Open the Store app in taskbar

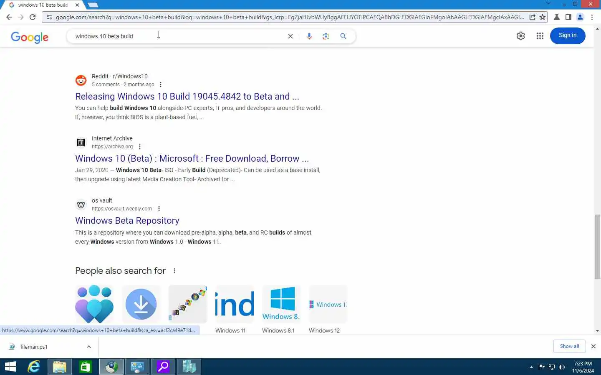pyautogui.click(x=86, y=367)
